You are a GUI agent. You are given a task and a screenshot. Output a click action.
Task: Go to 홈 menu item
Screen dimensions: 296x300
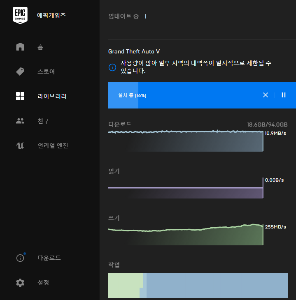coord(40,47)
